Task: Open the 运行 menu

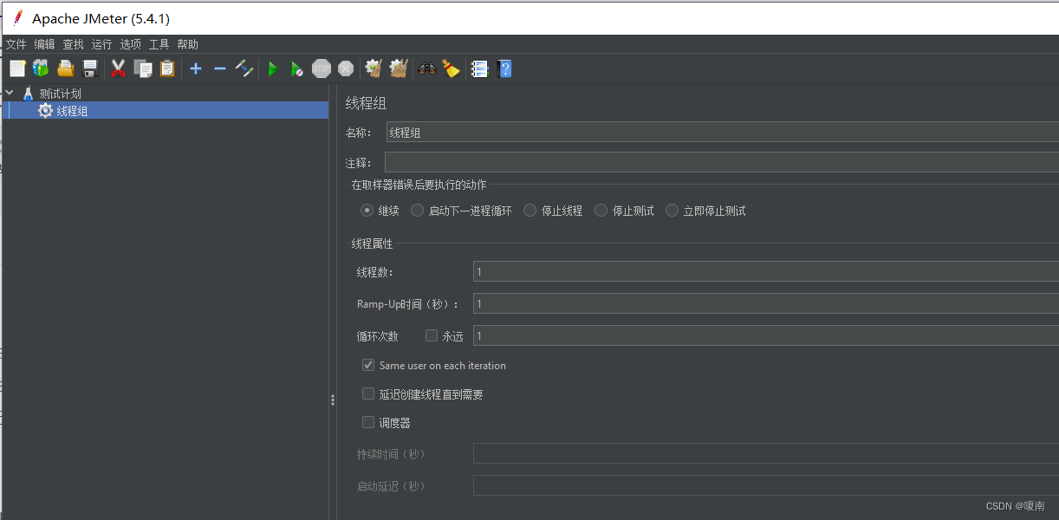Action: [101, 44]
